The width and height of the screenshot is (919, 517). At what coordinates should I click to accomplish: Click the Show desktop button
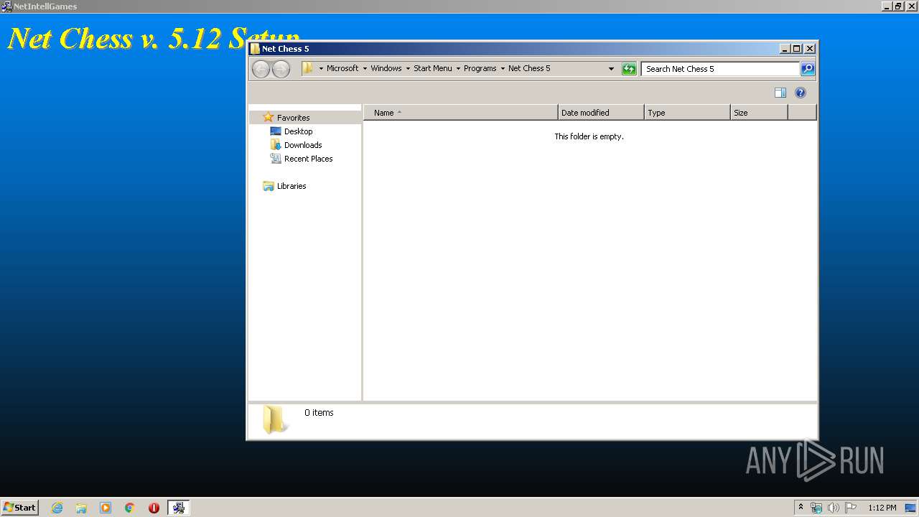tap(910, 508)
